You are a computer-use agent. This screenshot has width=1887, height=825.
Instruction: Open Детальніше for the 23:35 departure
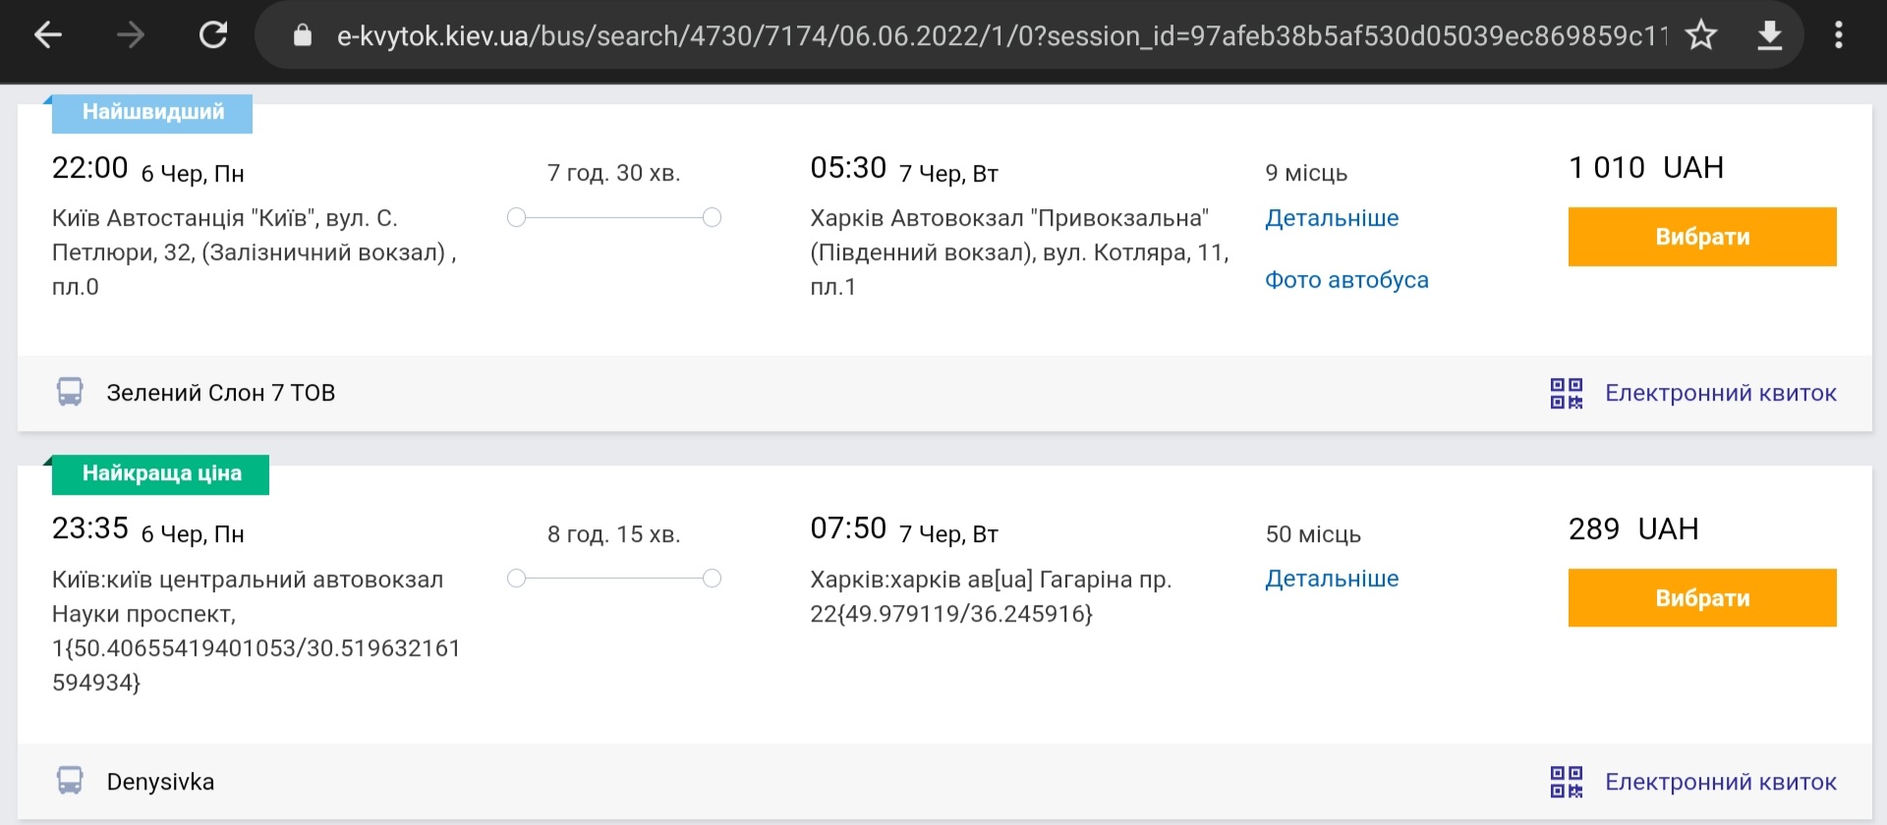(x=1332, y=578)
